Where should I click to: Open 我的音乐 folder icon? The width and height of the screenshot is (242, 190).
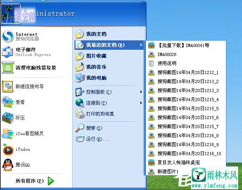tap(80, 67)
